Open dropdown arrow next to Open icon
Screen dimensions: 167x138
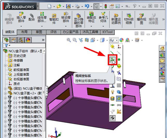pos(63,6)
